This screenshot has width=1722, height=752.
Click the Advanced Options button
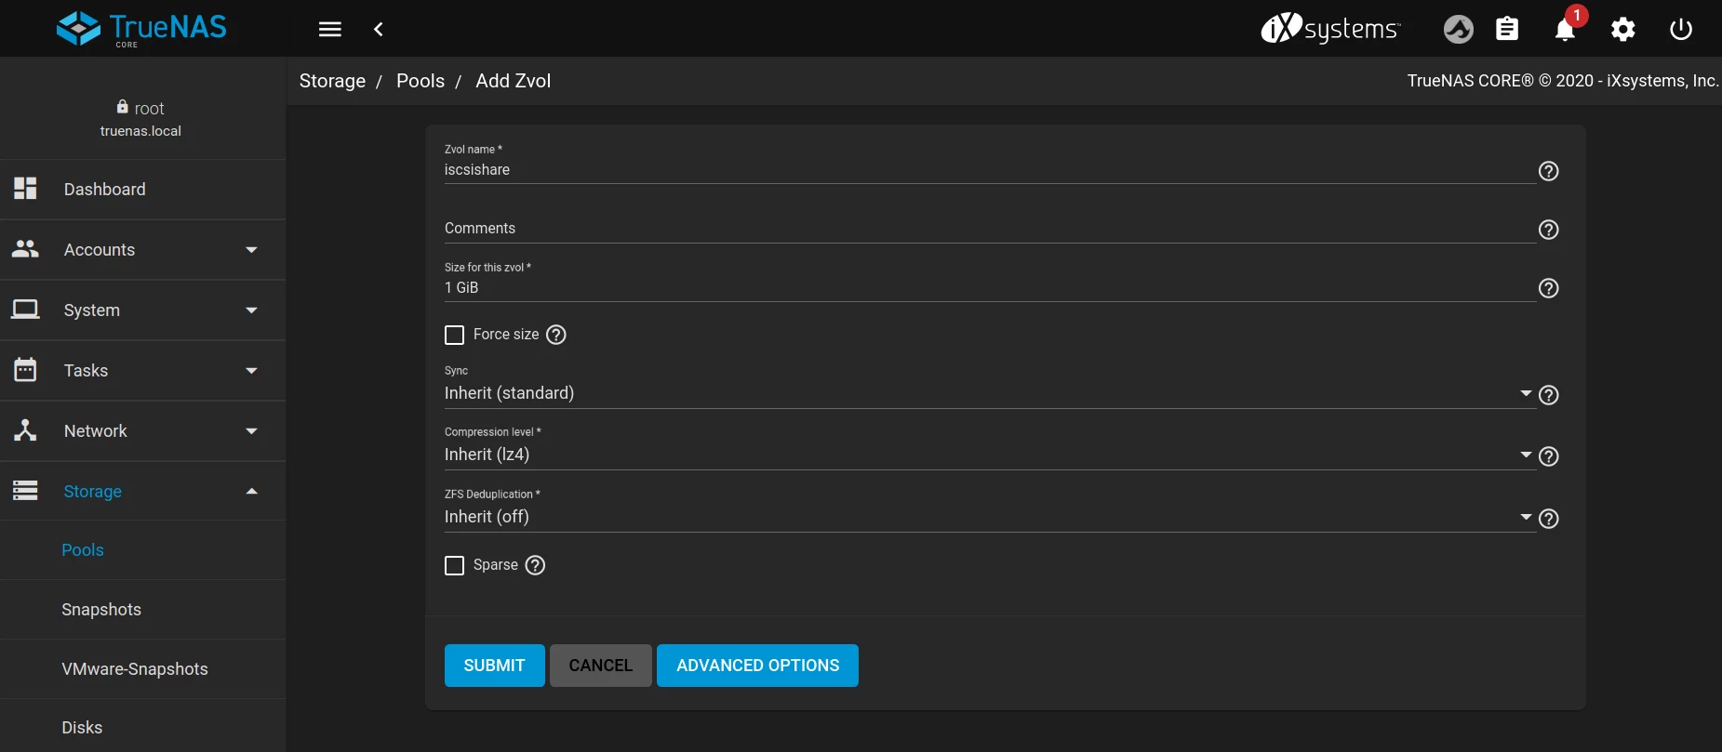[x=757, y=666]
